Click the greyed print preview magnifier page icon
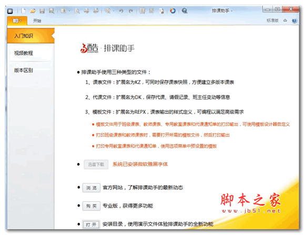Image resolution: width=305 pixels, height=235 pixels. (x=77, y=11)
